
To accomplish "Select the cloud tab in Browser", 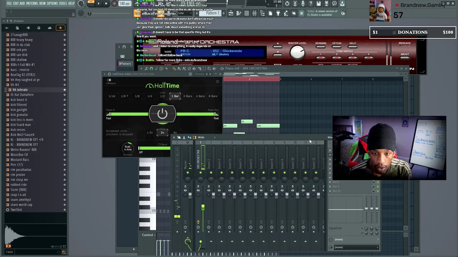I will [x=50, y=28].
